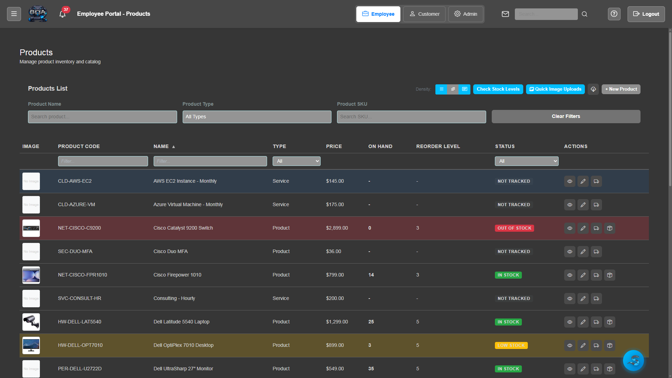This screenshot has height=378, width=672.
Task: Open the floating chat assistant button
Action: point(633,360)
